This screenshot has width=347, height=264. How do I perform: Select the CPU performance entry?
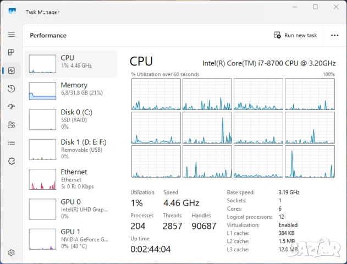click(70, 64)
